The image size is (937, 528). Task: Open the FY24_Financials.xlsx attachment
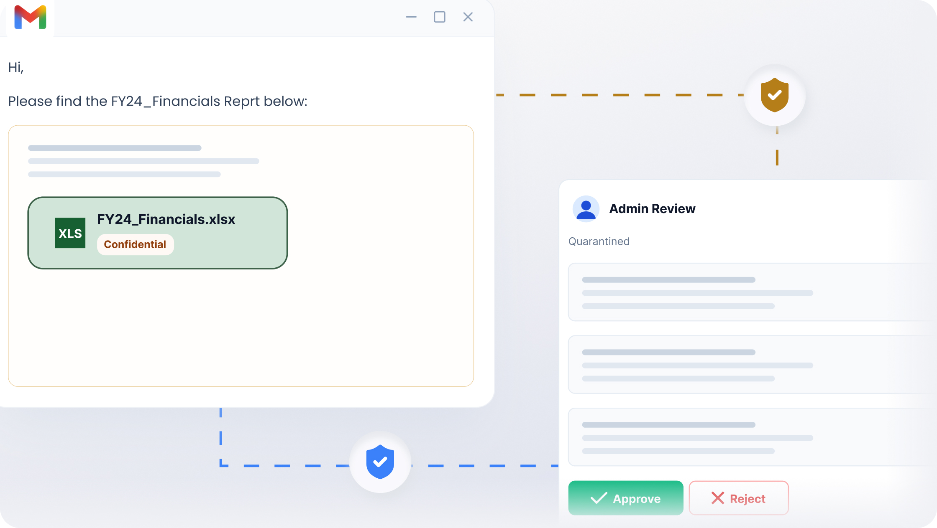pyautogui.click(x=158, y=233)
